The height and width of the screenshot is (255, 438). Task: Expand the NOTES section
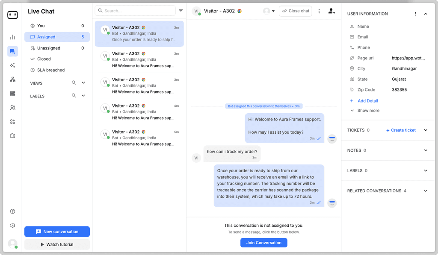[426, 150]
